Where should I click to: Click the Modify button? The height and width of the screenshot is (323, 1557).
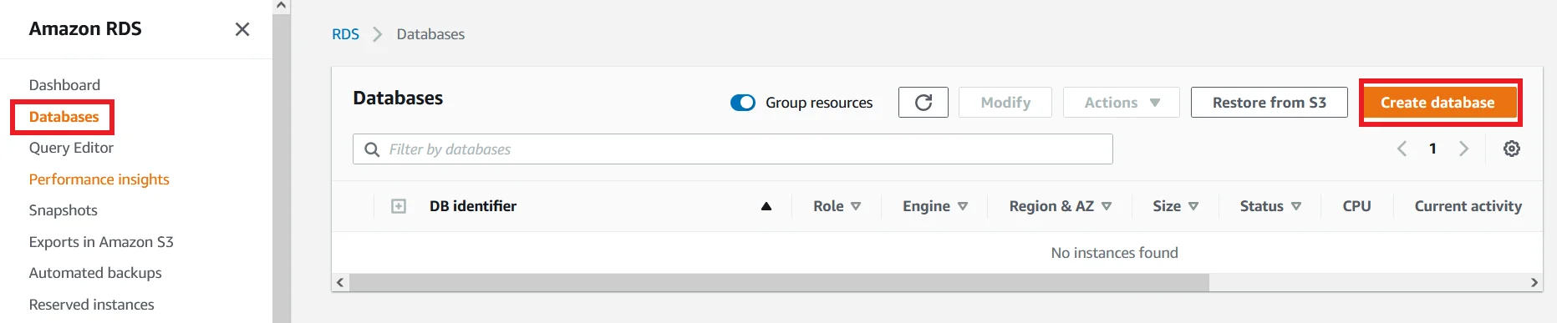click(1005, 103)
